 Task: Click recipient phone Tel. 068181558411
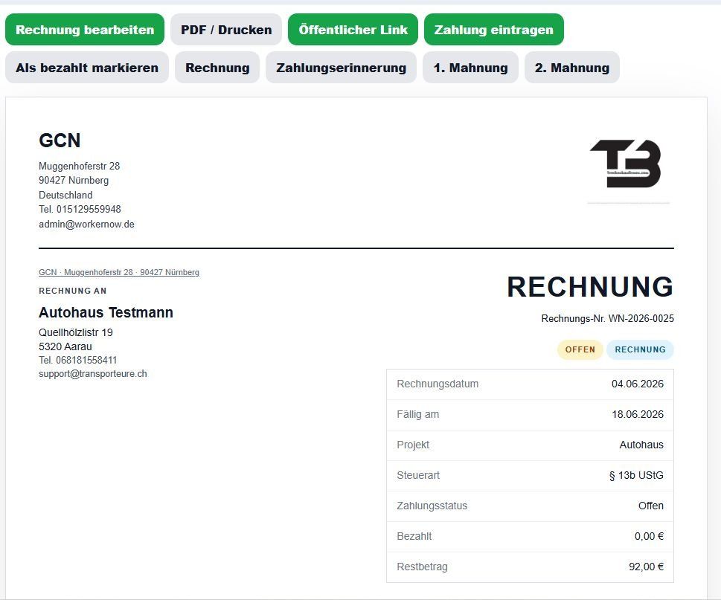click(77, 360)
